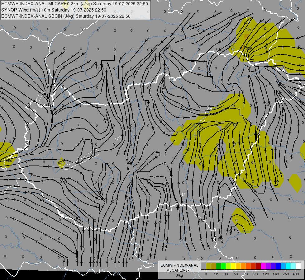The width and height of the screenshot is (305, 280).
Task: Select the legend label 'MLCAPE0-3km'
Action: tap(179, 270)
